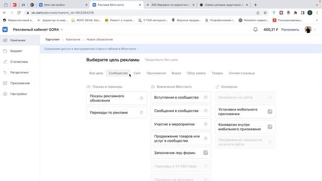Viewport: 322px width, 181px height.
Task: Click the Ретаргетинг arrow icon
Action: [x=5, y=72]
